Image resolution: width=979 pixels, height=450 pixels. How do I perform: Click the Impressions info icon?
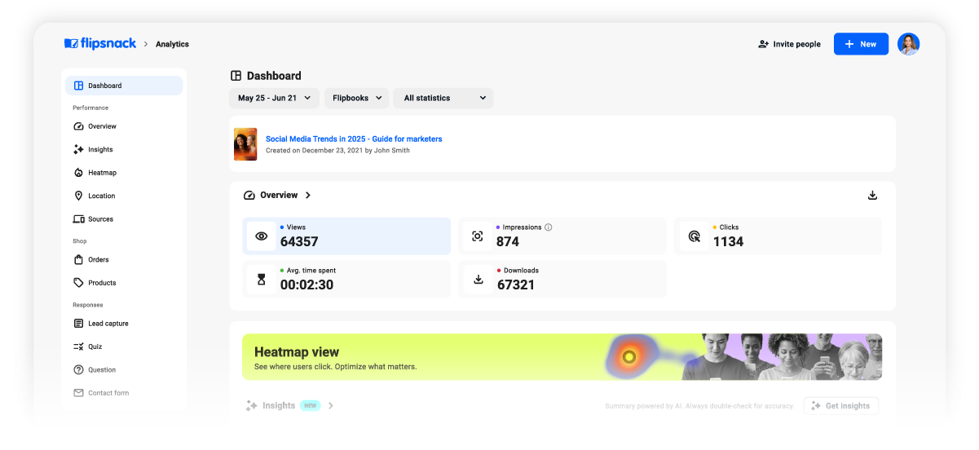pyautogui.click(x=549, y=227)
